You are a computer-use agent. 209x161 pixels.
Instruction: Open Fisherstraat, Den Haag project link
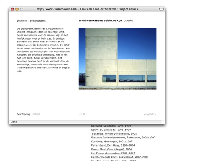[113, 145]
